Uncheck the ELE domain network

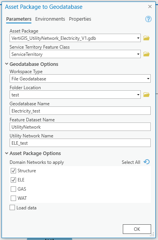point(13,180)
